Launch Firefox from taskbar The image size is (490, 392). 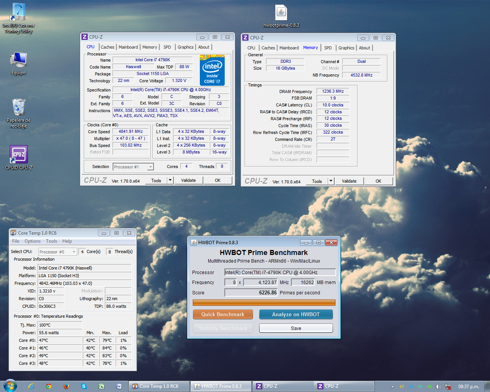coord(66,386)
